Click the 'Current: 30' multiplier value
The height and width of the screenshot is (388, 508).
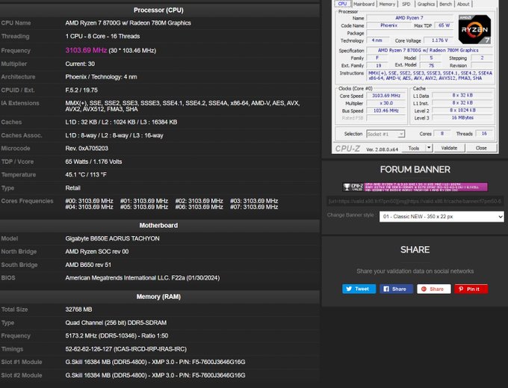click(80, 64)
